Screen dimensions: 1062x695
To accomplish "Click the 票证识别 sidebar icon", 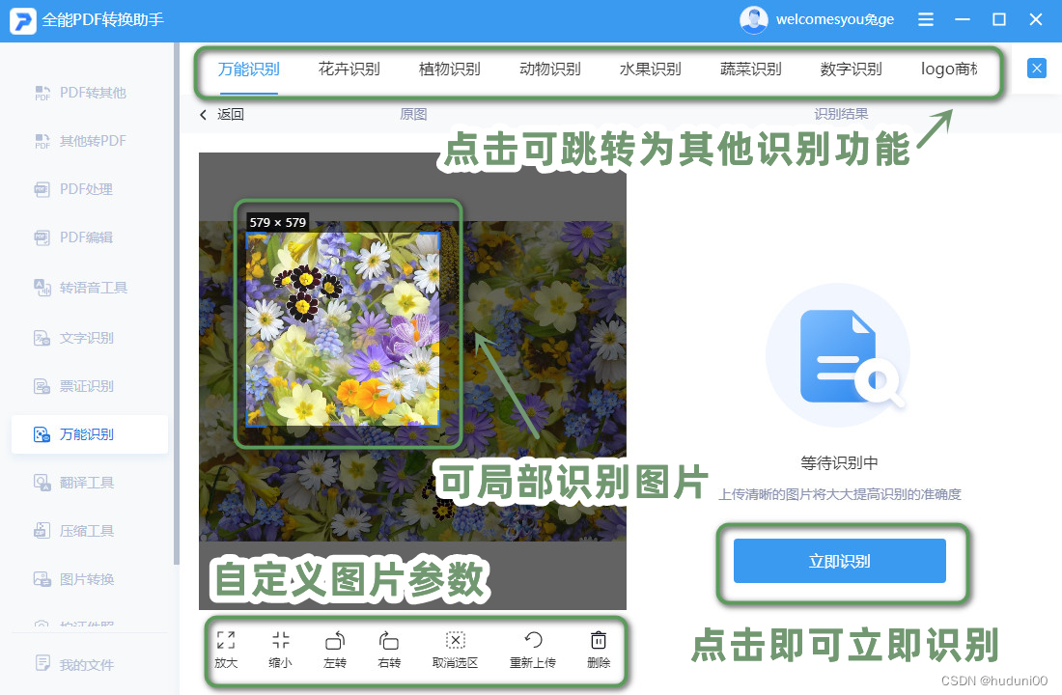I will tap(42, 386).
